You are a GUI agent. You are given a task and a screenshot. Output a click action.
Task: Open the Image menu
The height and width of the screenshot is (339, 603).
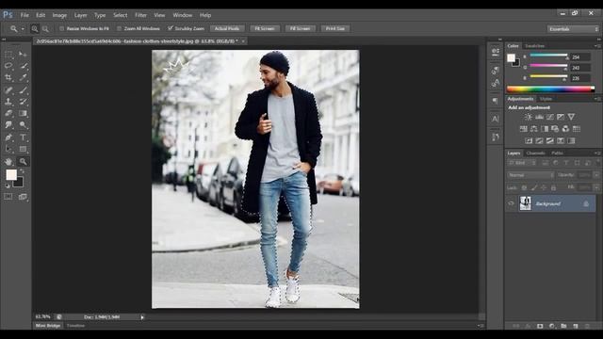point(59,15)
